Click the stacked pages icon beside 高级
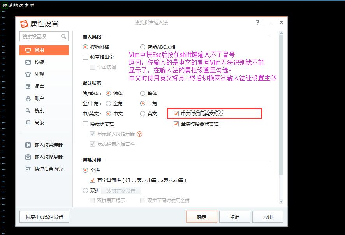 28,123
